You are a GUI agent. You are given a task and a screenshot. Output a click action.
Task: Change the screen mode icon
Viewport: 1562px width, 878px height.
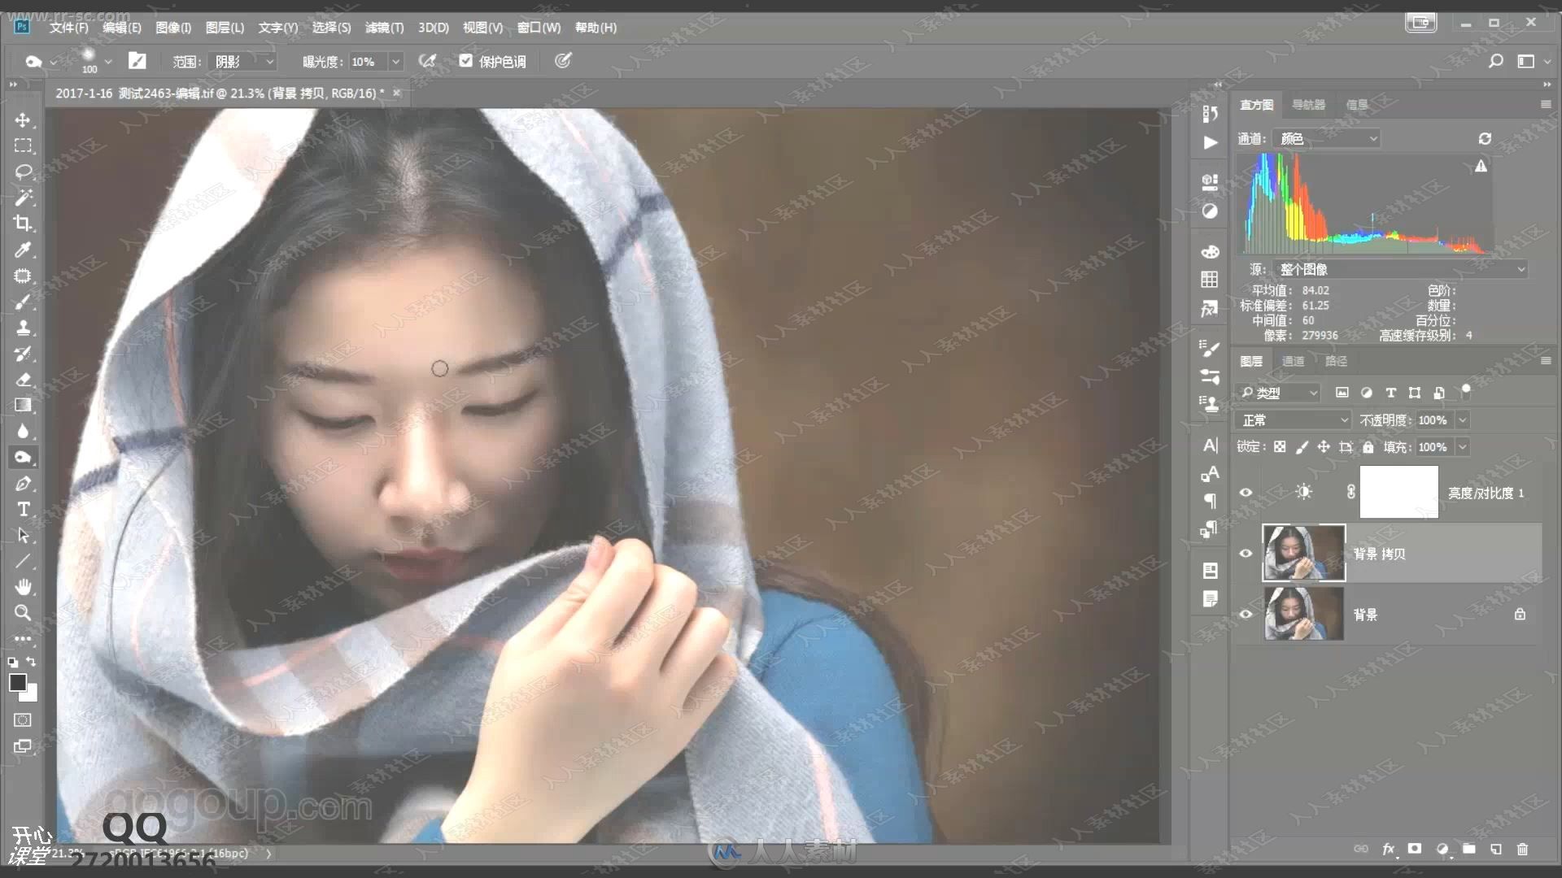[23, 746]
